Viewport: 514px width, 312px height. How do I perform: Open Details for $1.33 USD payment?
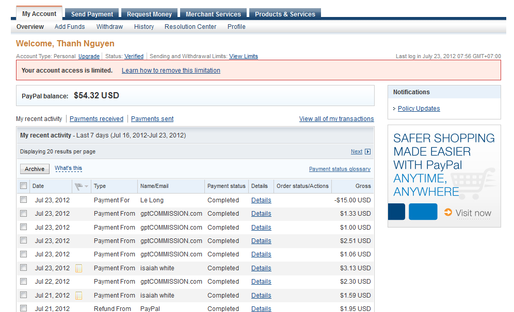(x=261, y=214)
